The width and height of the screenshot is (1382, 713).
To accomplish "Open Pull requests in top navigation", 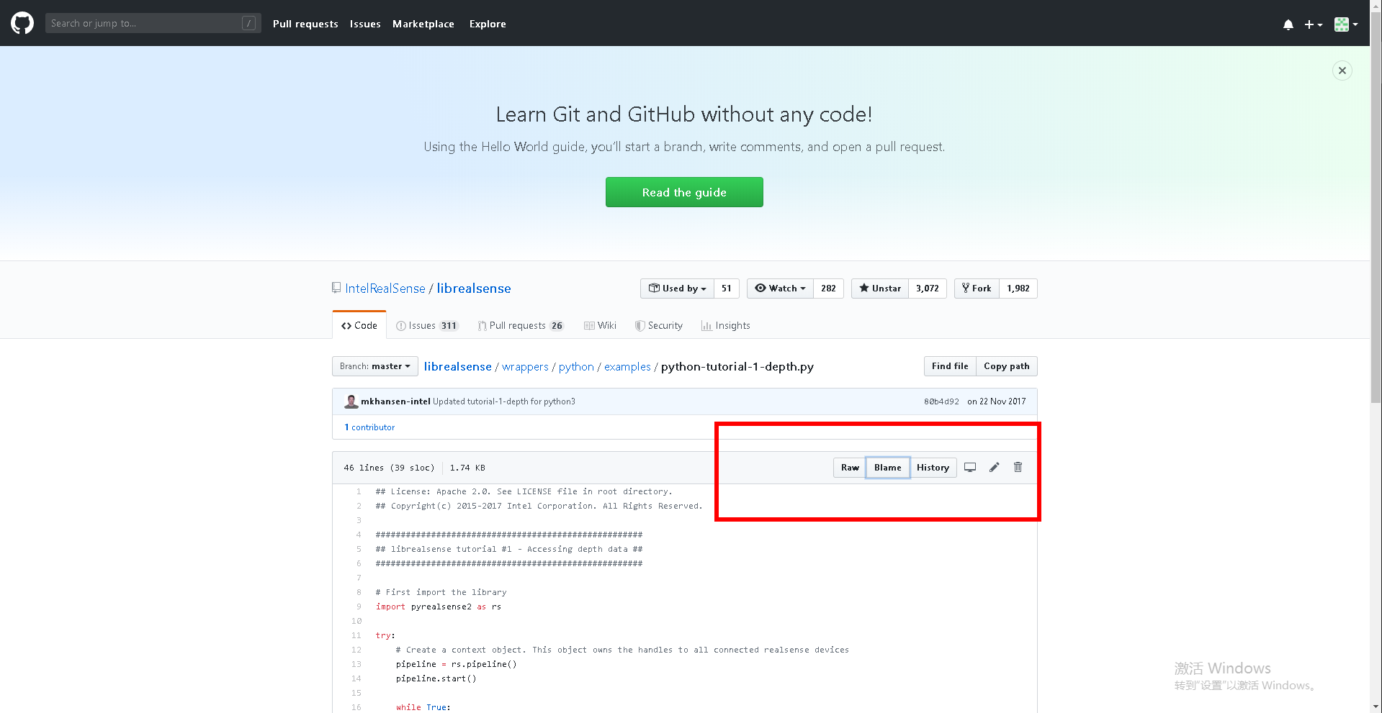I will point(305,24).
